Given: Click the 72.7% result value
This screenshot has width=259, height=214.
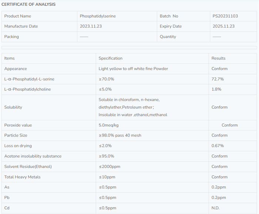Looking at the screenshot, I should tap(218, 79).
